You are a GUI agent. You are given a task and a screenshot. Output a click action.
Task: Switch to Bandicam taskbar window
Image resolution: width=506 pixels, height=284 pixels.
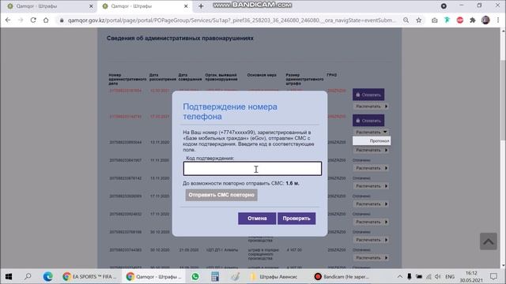342,276
